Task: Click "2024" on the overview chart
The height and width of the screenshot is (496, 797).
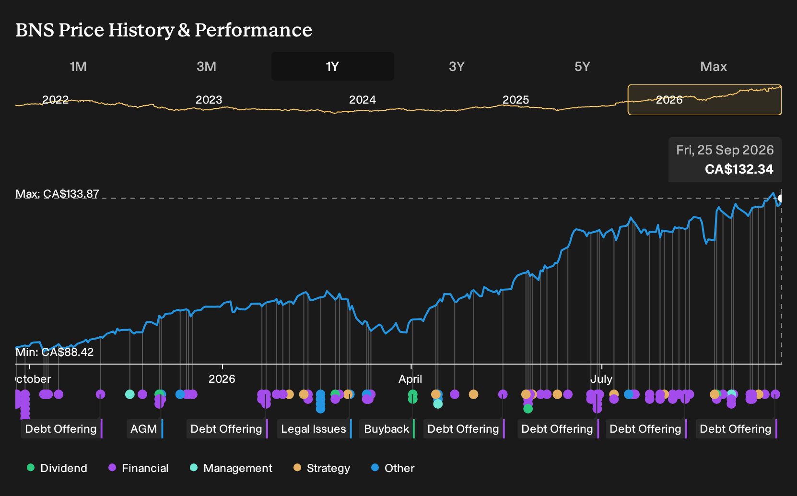Action: [363, 100]
